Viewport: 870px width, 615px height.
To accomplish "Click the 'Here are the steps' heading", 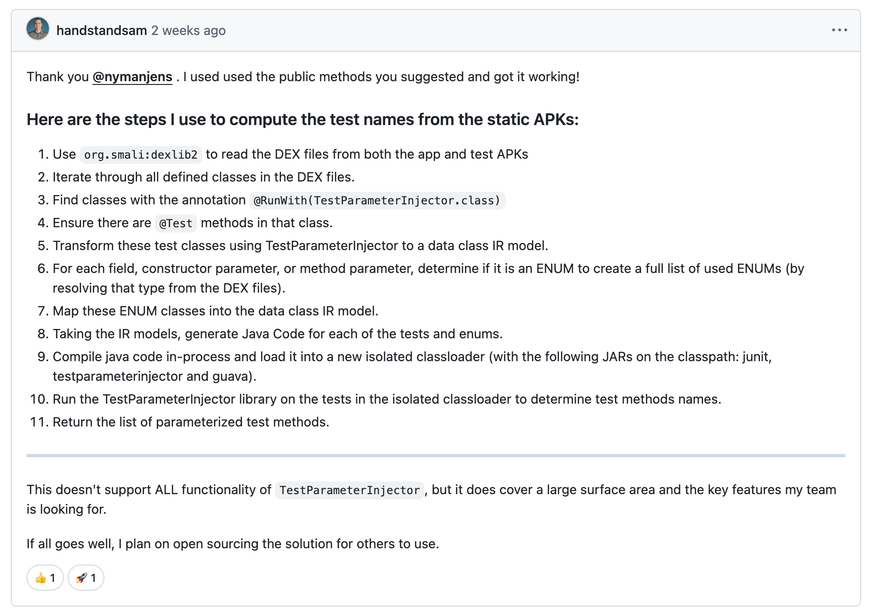I will pyautogui.click(x=302, y=120).
